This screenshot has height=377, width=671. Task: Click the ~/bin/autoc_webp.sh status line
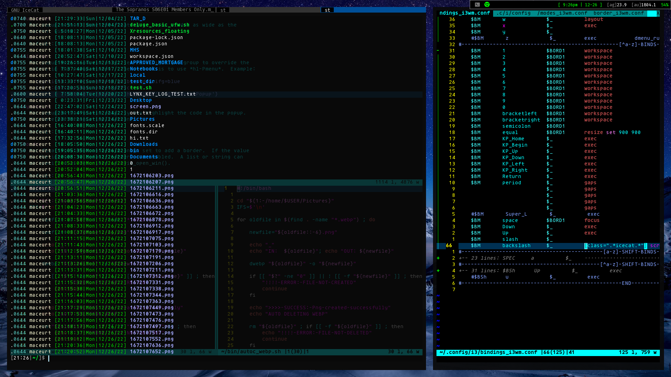pyautogui.click(x=320, y=352)
